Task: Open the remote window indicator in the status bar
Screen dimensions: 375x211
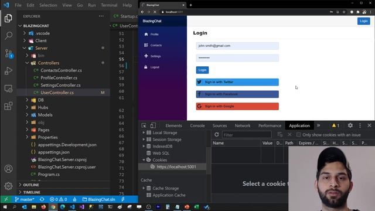Action: click(6, 199)
